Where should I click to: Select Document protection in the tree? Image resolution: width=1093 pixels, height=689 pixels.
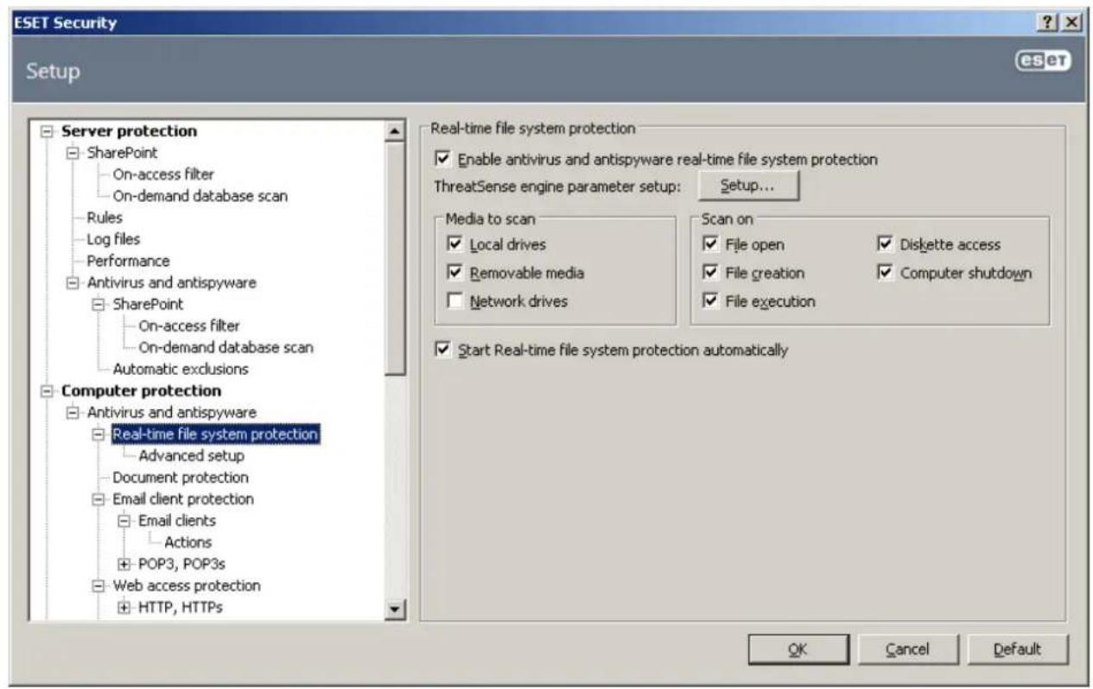point(181,477)
